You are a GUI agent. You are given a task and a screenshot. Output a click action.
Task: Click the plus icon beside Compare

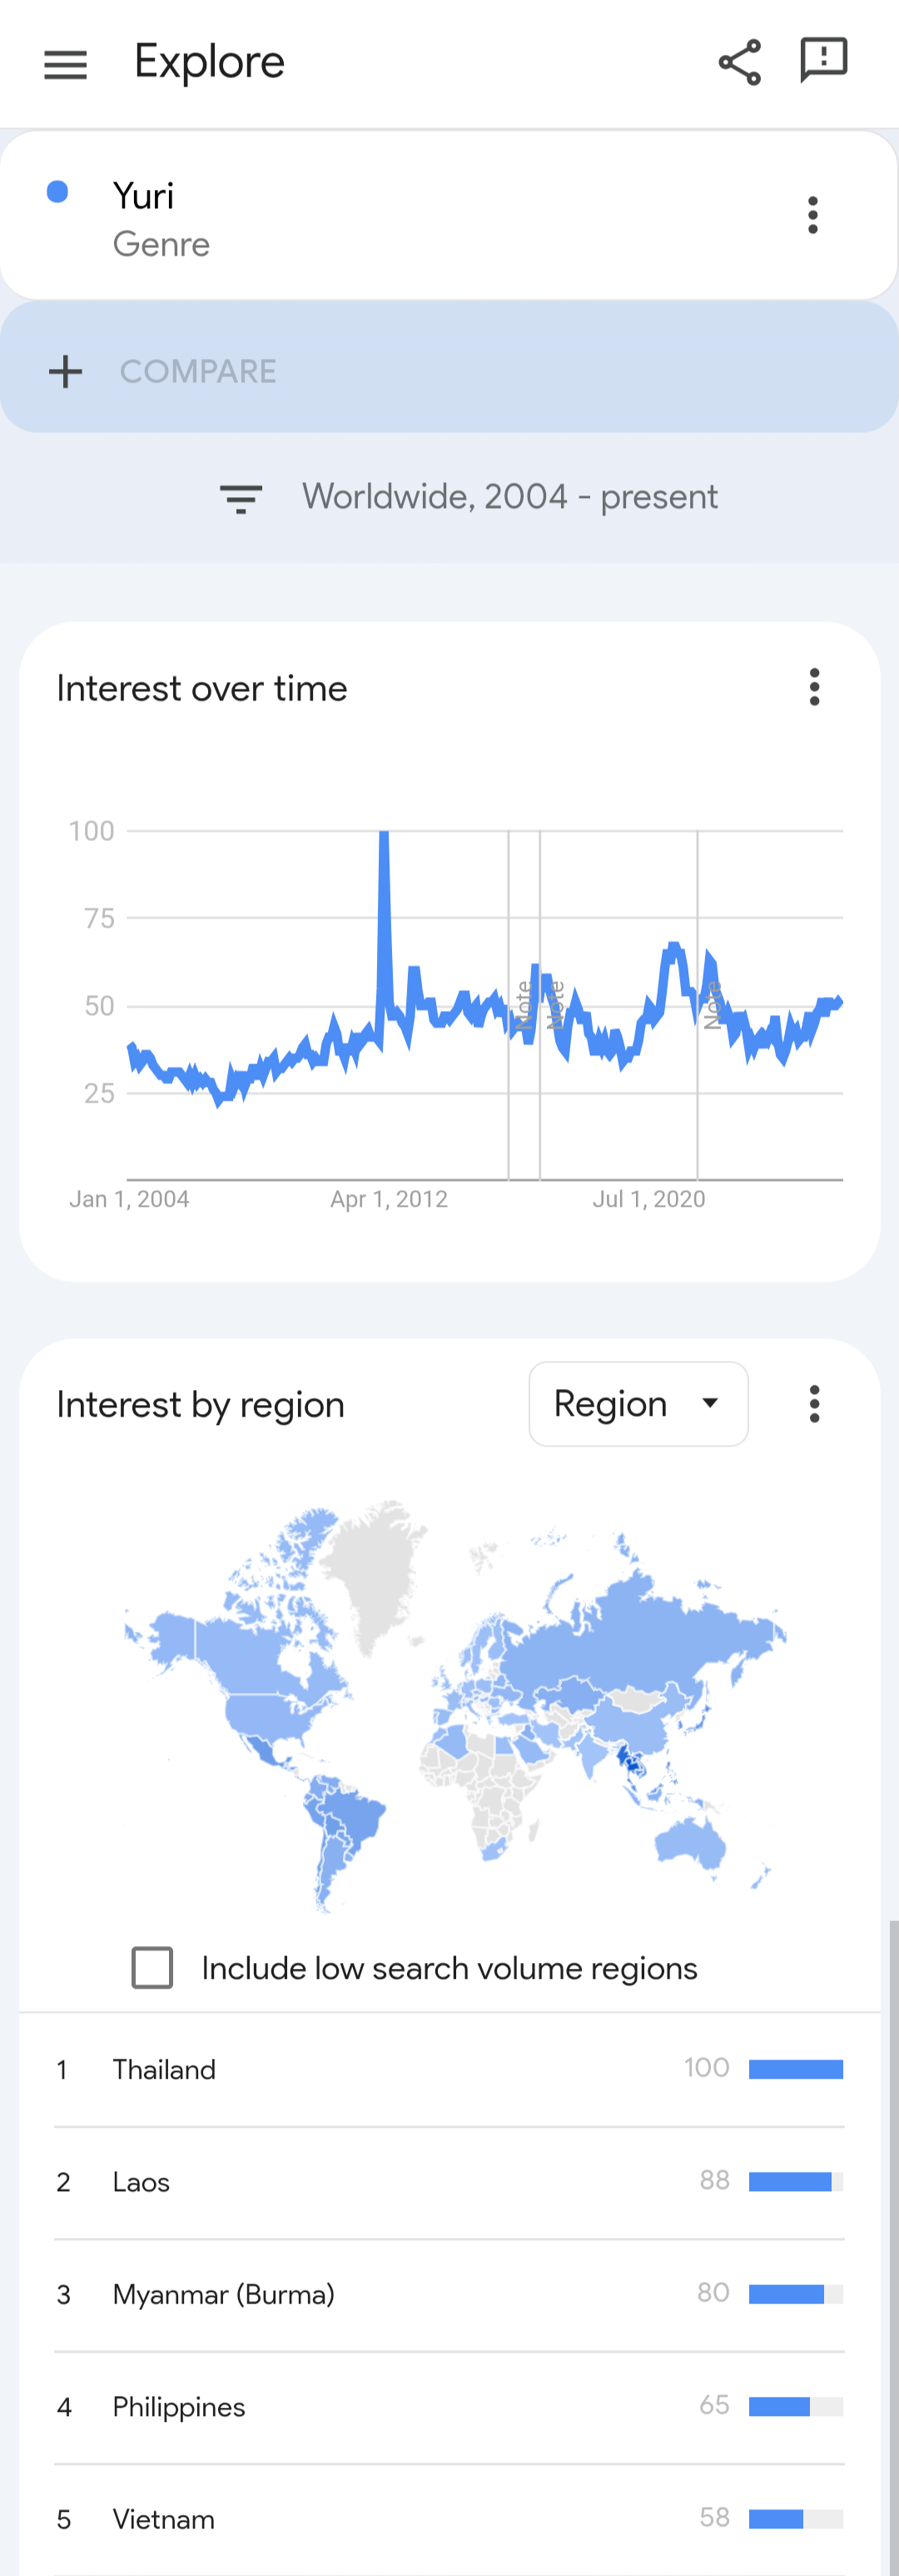[x=66, y=371]
